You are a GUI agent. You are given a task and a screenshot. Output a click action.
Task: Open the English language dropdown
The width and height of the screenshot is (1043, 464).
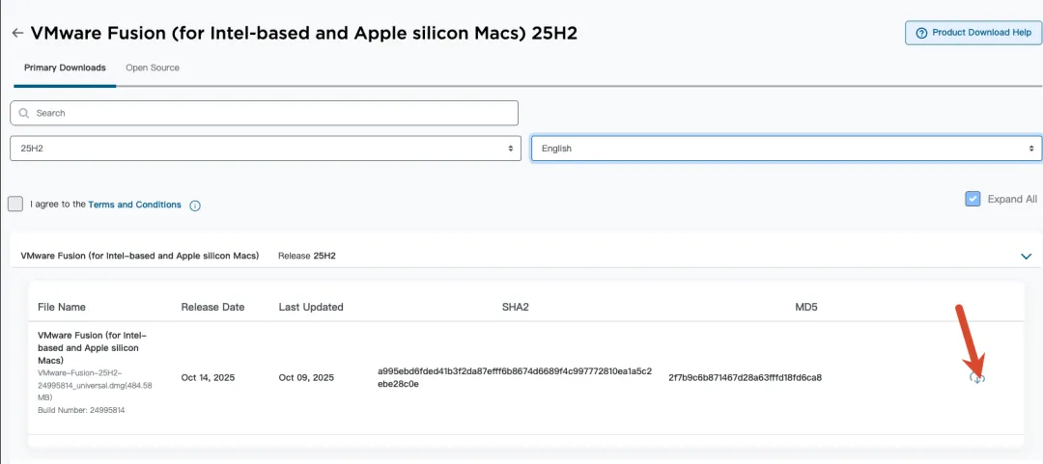786,149
